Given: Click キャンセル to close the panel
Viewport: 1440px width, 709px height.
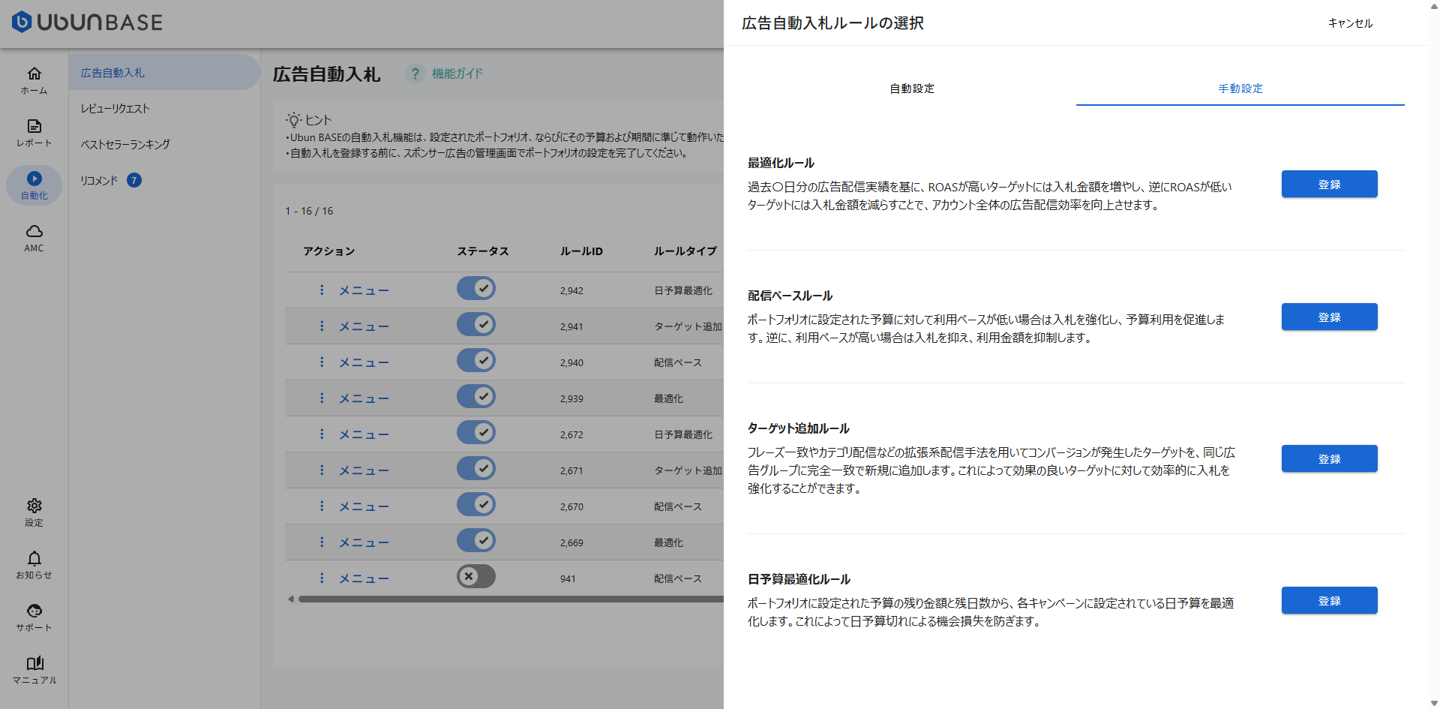Looking at the screenshot, I should pyautogui.click(x=1350, y=23).
